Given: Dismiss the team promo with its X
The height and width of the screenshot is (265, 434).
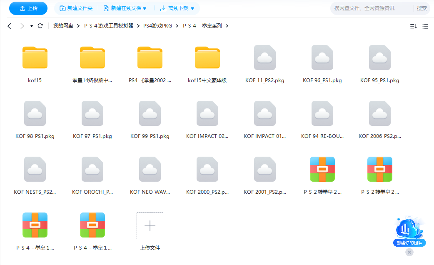Looking at the screenshot, I should click(409, 252).
